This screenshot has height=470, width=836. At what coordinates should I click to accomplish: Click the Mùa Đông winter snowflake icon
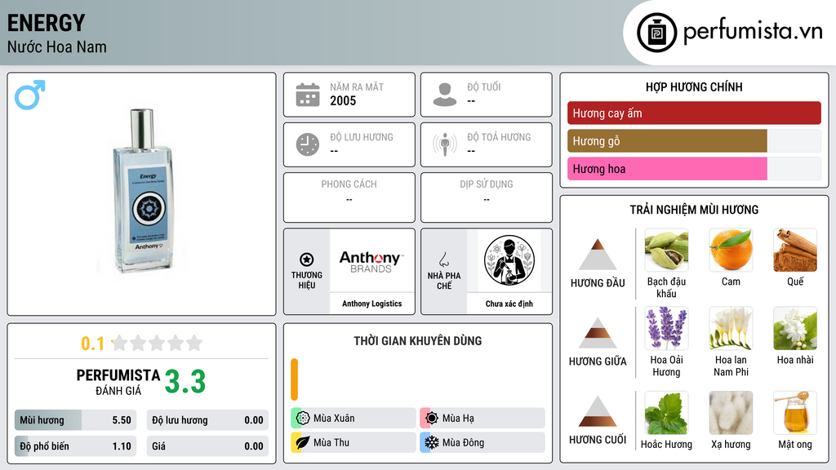coord(432,442)
